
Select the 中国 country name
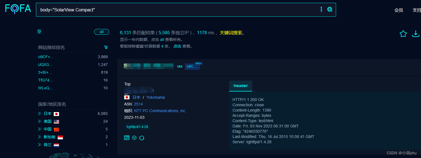(48, 129)
